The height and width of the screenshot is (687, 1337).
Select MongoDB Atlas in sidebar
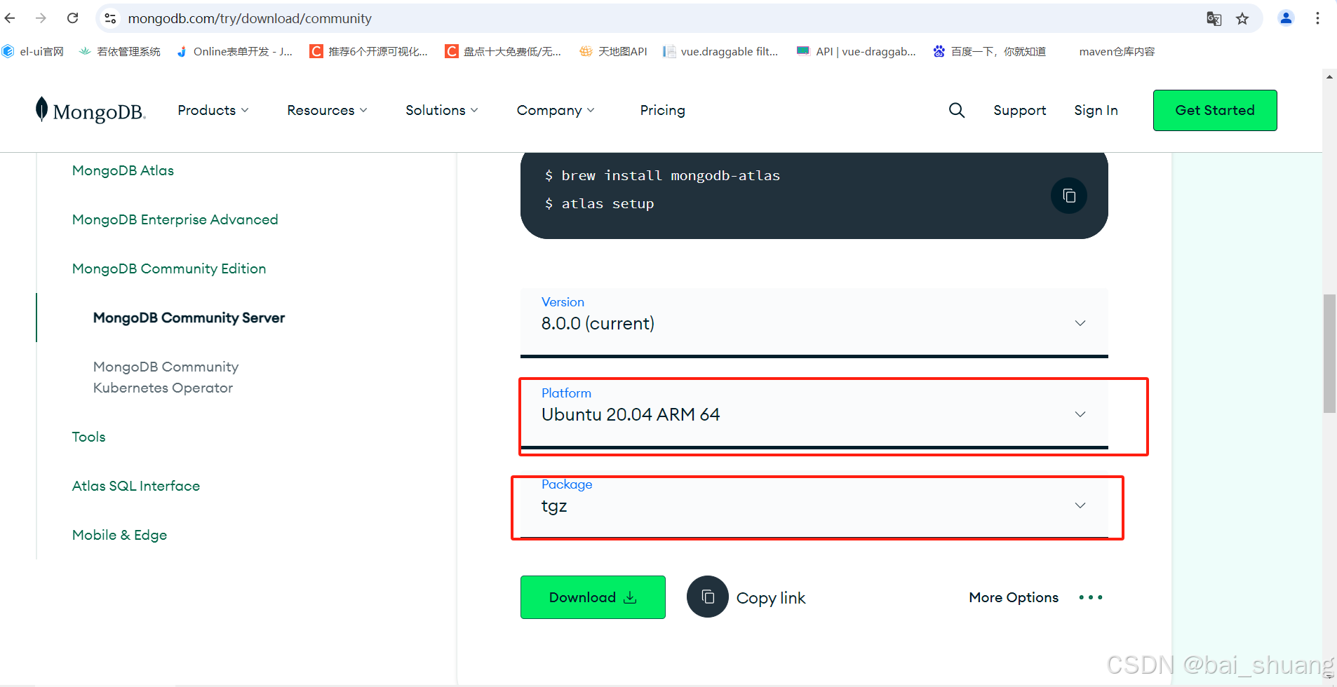pos(123,170)
